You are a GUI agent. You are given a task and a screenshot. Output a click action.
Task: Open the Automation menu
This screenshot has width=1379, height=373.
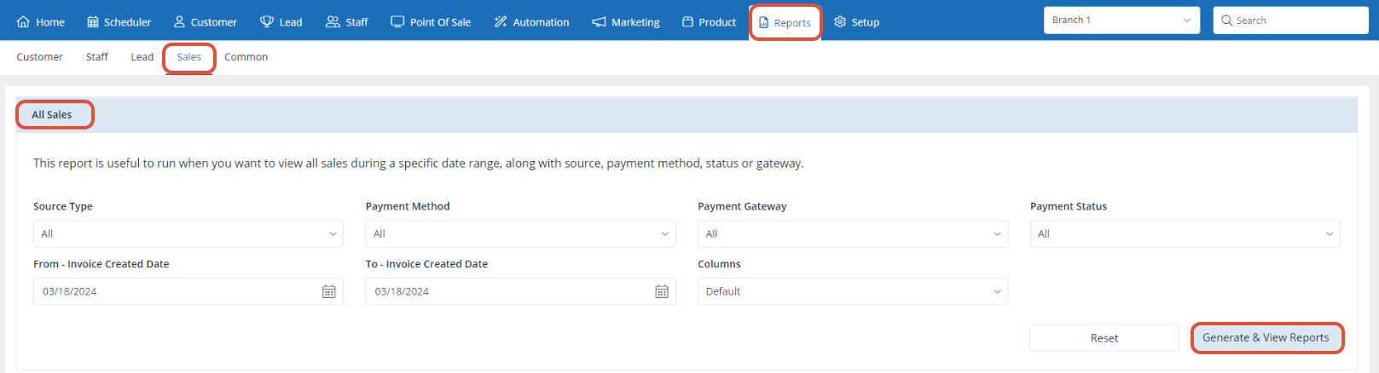coord(531,22)
